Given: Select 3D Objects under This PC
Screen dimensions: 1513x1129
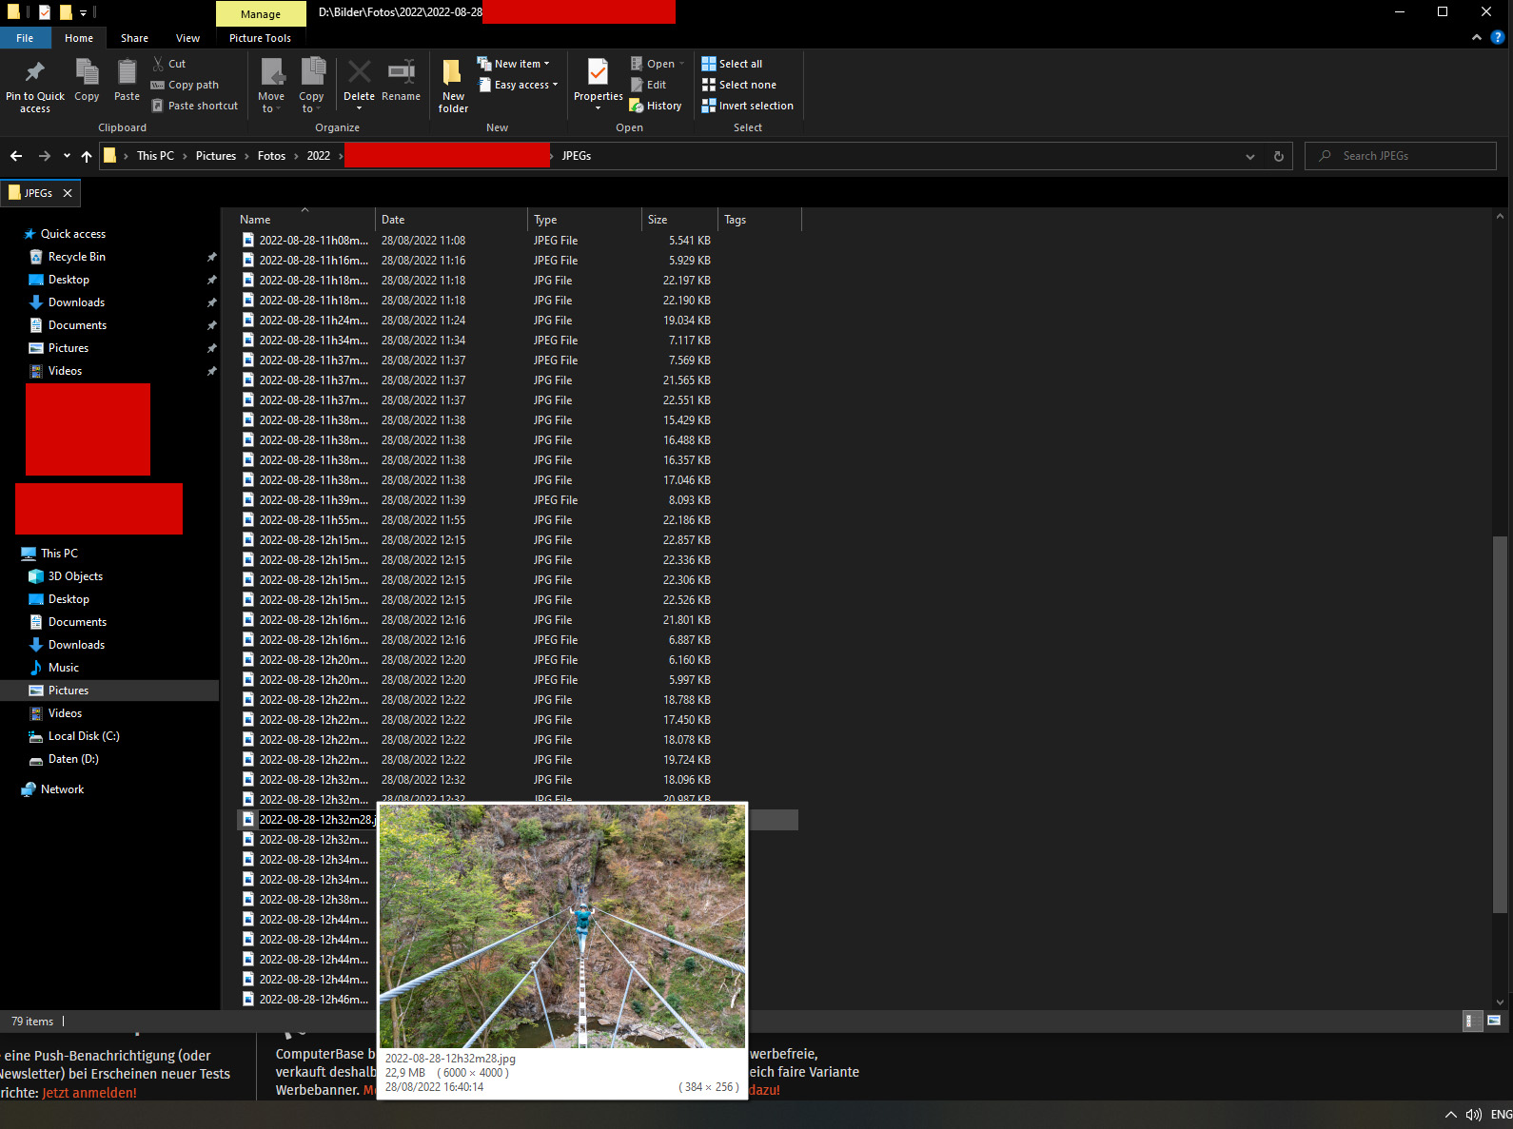Looking at the screenshot, I should click(x=75, y=576).
